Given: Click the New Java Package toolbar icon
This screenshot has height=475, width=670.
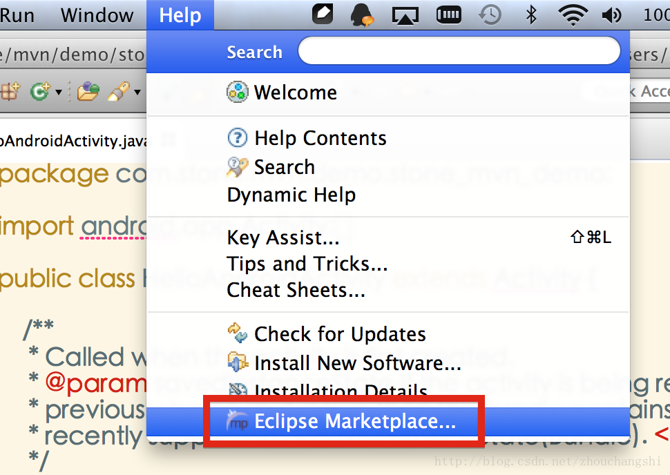Looking at the screenshot, I should click(10, 91).
